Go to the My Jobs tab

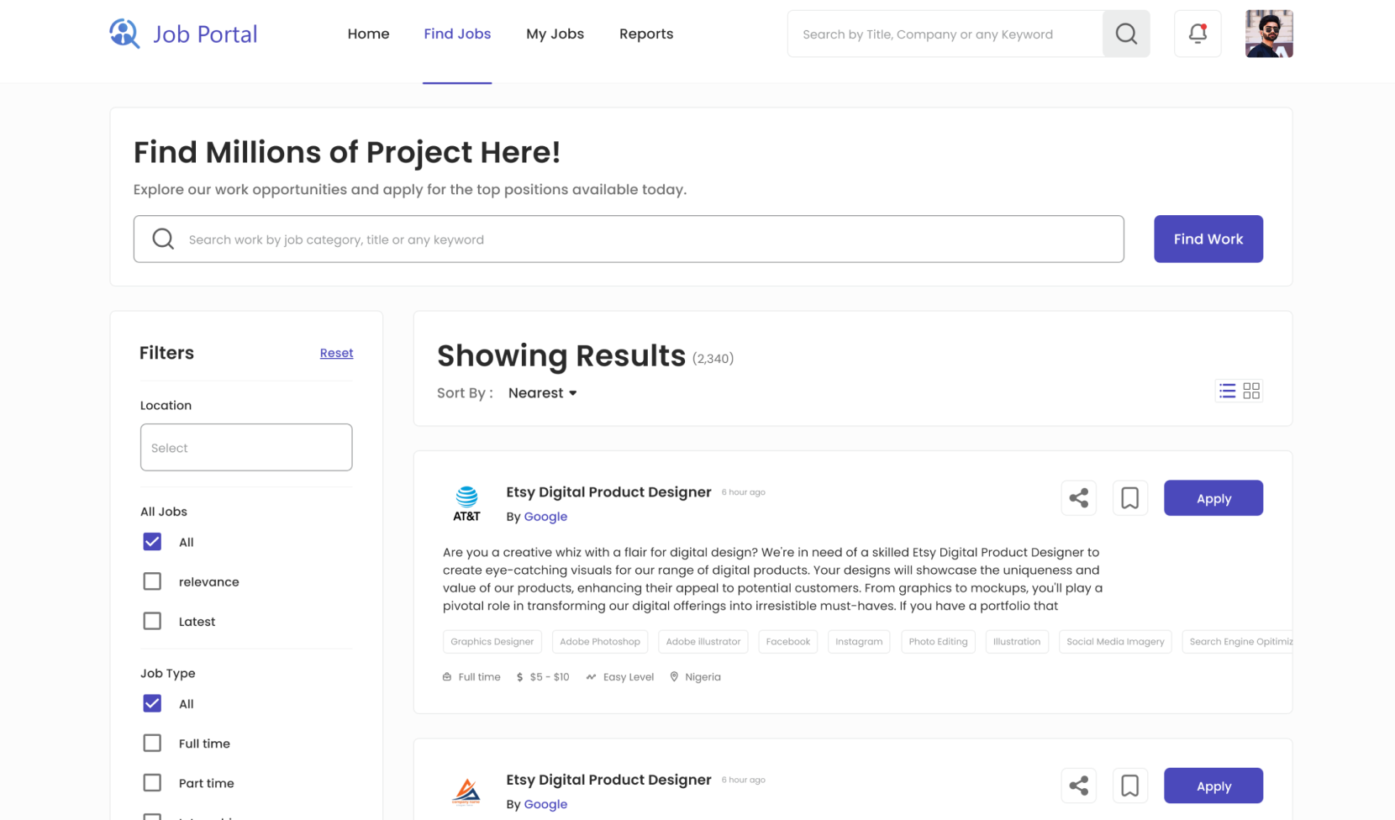pos(555,34)
